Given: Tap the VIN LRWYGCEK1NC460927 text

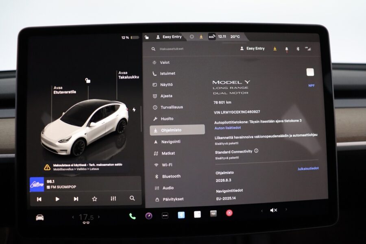Looking at the screenshot, I should 237,112.
